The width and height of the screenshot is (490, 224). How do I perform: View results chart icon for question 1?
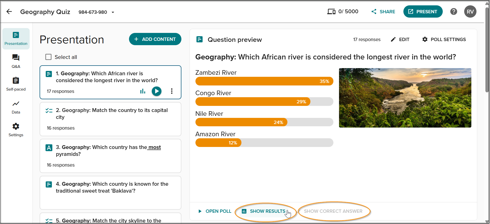pos(143,91)
